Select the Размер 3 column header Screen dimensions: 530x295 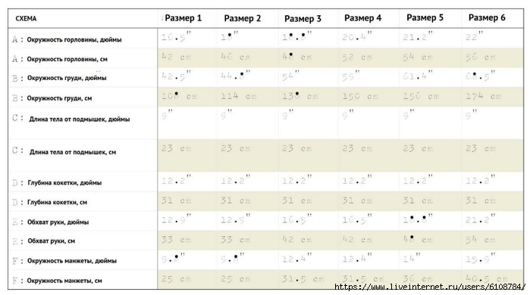(x=303, y=19)
